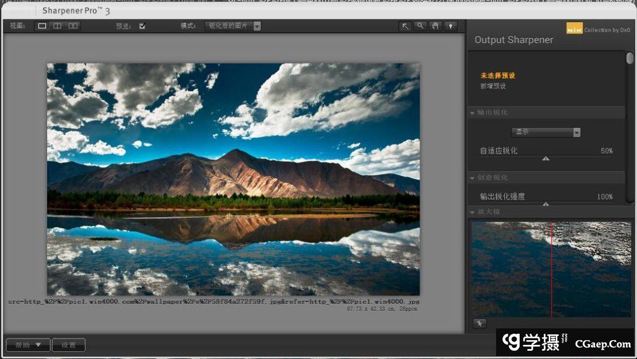
Task: Collapse the 输出锐化 section
Action: (x=473, y=112)
